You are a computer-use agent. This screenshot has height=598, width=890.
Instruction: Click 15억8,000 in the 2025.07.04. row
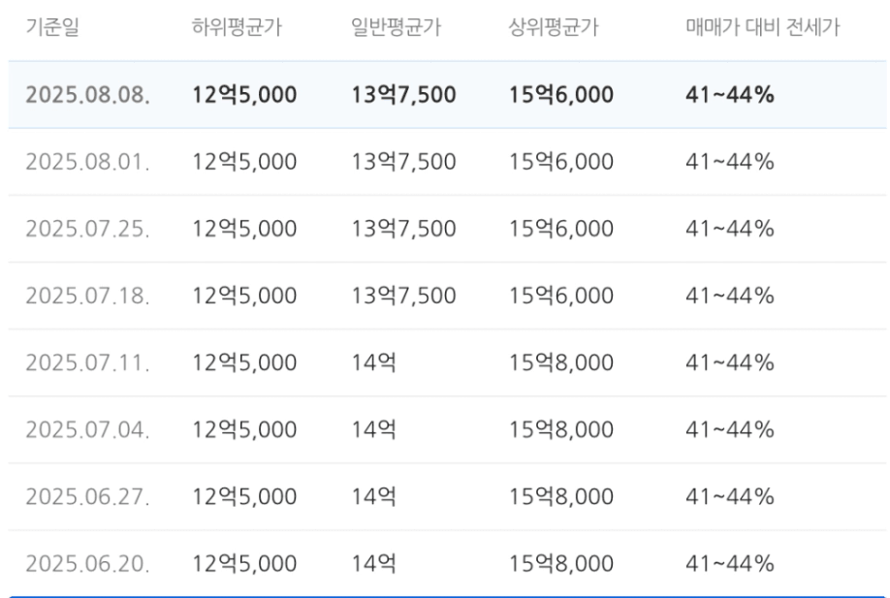560,429
